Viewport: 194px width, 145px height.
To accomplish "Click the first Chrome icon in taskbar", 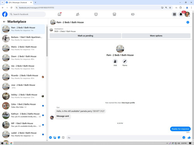I will point(7,143).
